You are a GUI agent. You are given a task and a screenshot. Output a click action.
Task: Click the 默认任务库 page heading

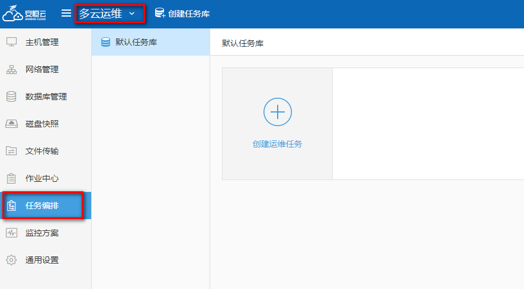[x=243, y=43]
